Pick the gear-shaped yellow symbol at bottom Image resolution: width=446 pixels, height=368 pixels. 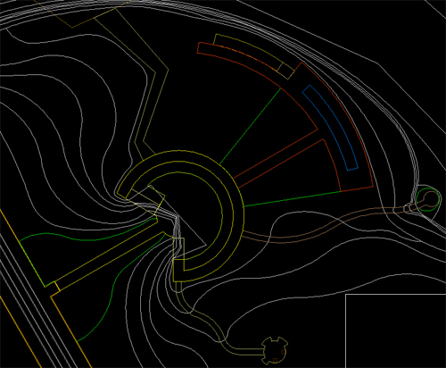275,351
